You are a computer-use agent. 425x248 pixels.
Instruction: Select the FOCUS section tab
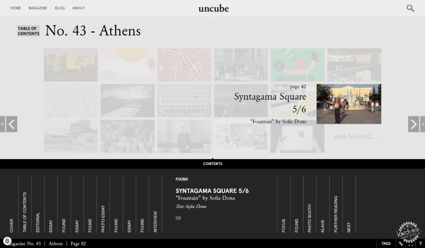tap(283, 226)
